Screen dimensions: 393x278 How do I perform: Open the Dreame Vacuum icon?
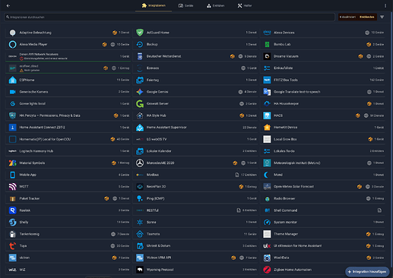click(x=267, y=56)
